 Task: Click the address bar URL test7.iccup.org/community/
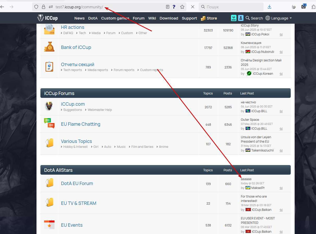[79, 7]
